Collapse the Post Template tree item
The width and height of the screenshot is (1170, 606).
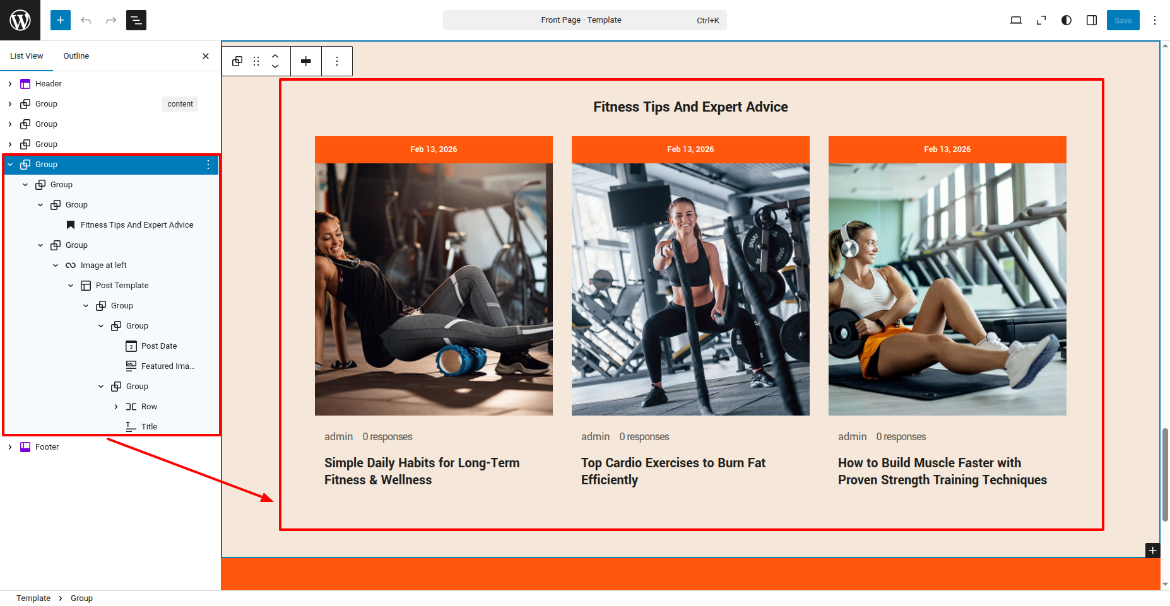[71, 286]
